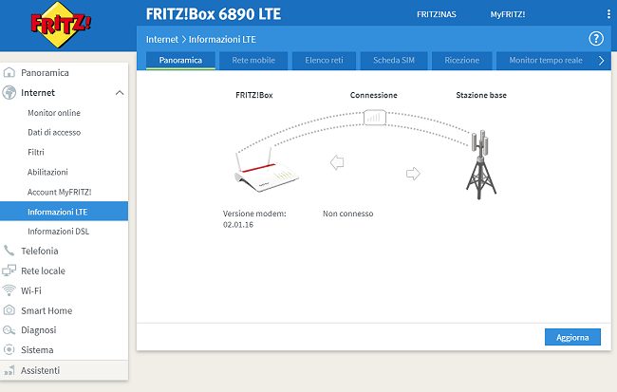
Task: Select the Panoramica tab
Action: (180, 60)
